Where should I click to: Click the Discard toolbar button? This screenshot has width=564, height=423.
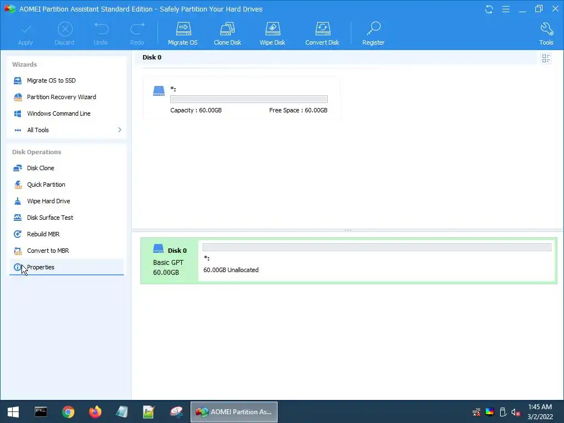coord(64,34)
